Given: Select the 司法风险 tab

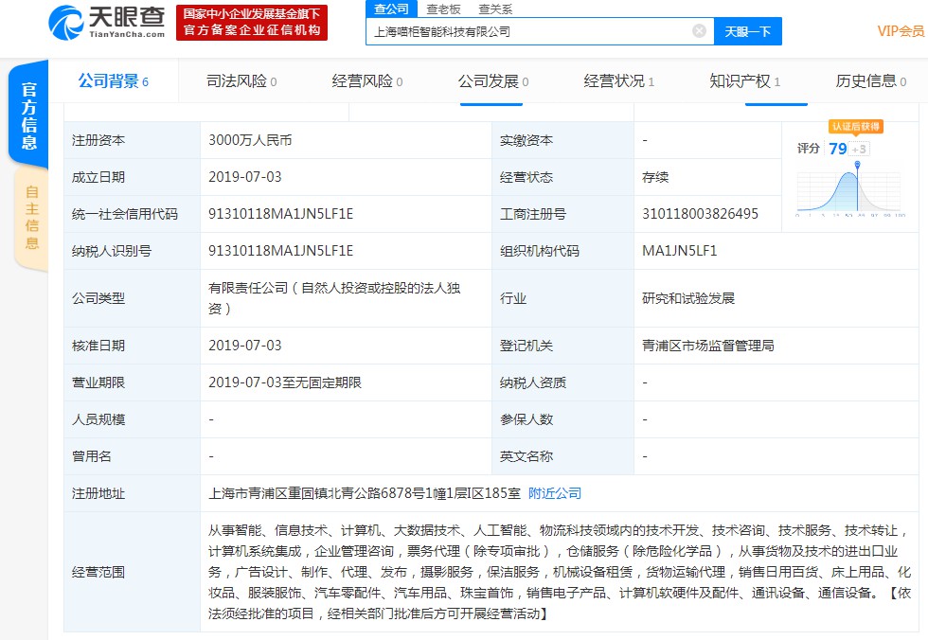Looking at the screenshot, I should coord(241,81).
